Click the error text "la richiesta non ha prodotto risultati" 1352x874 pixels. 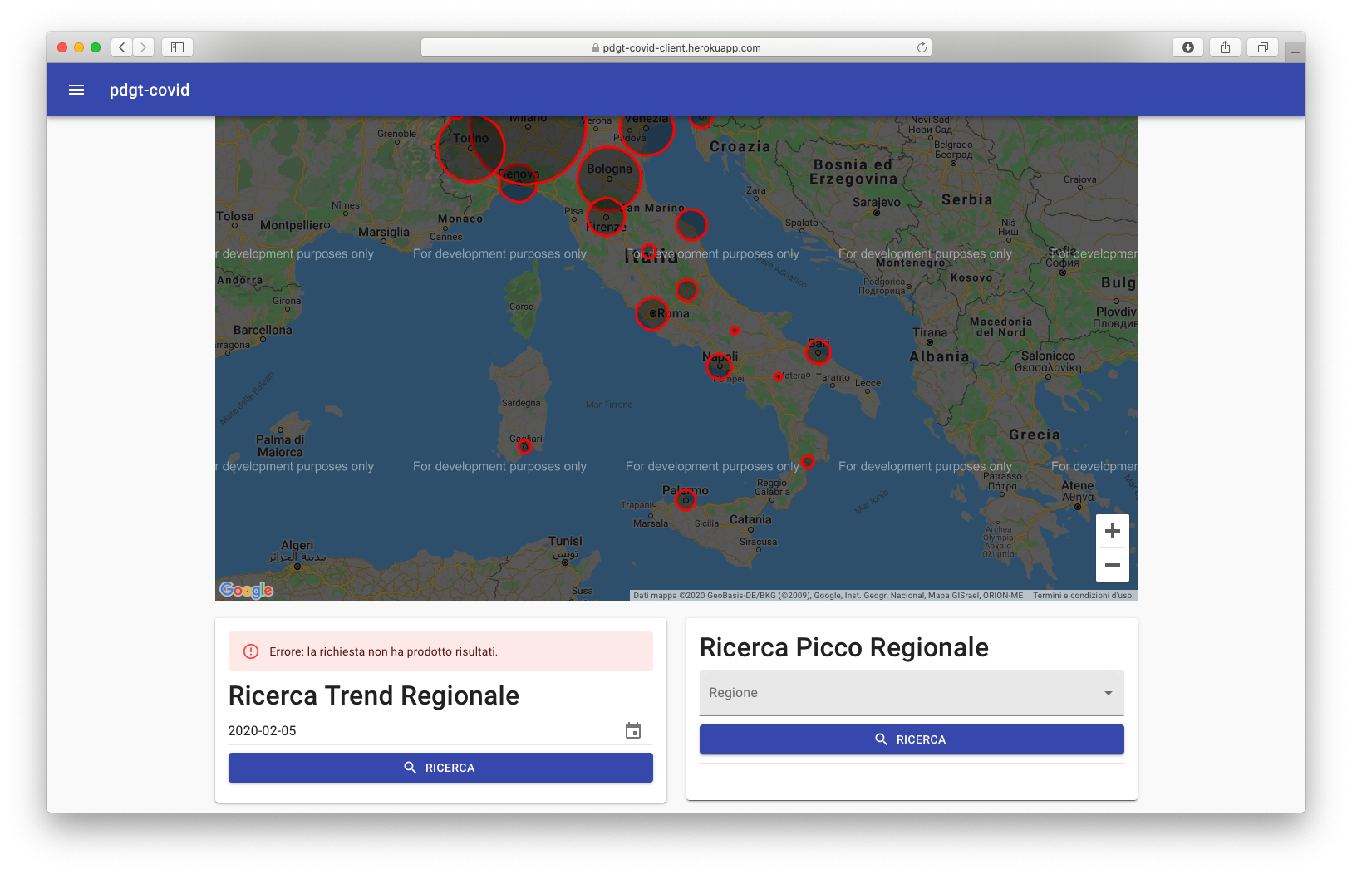click(x=402, y=651)
